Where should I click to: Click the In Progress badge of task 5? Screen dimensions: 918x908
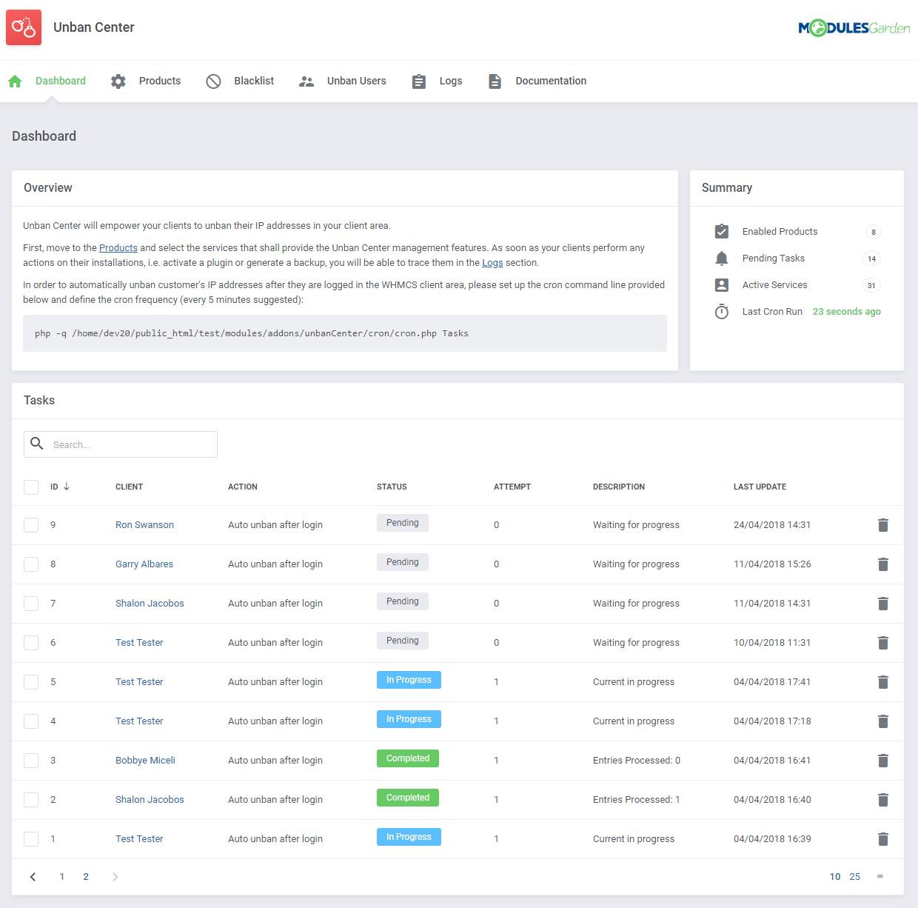click(409, 680)
